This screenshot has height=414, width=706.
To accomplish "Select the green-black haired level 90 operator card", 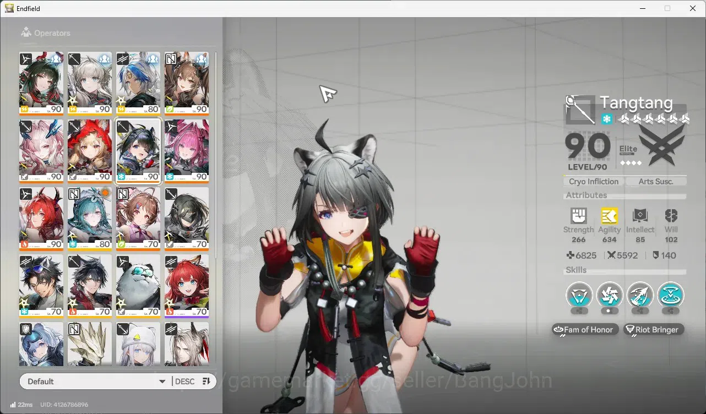I will 41,83.
